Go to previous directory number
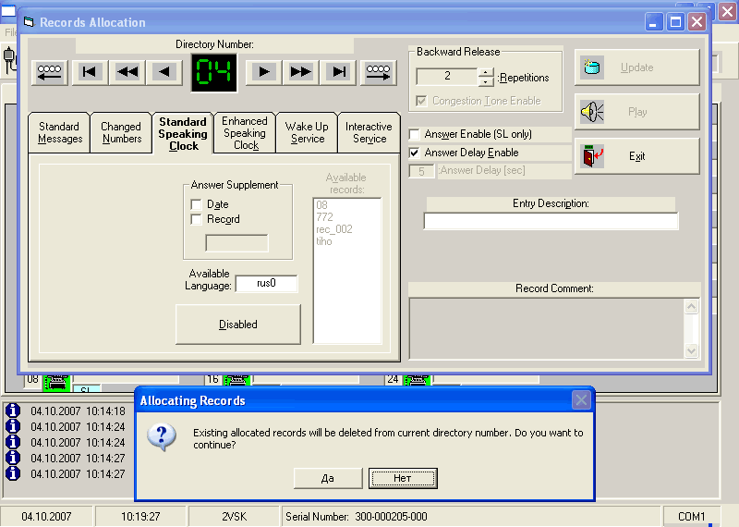 point(165,72)
